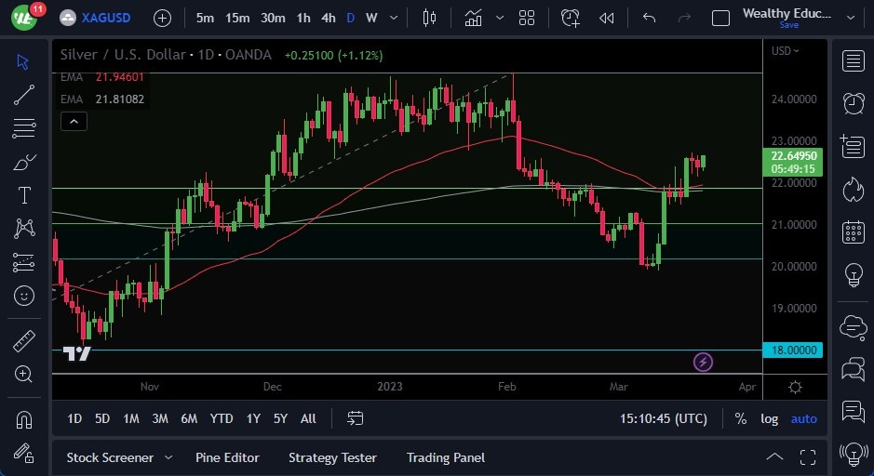874x476 pixels.
Task: Set date range to 1M
Action: [131, 418]
